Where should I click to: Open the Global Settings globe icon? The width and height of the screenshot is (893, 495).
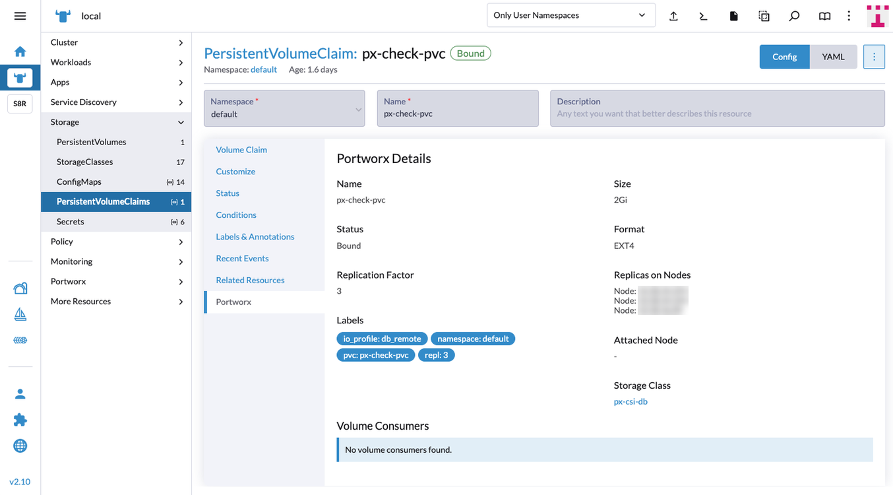click(x=20, y=446)
